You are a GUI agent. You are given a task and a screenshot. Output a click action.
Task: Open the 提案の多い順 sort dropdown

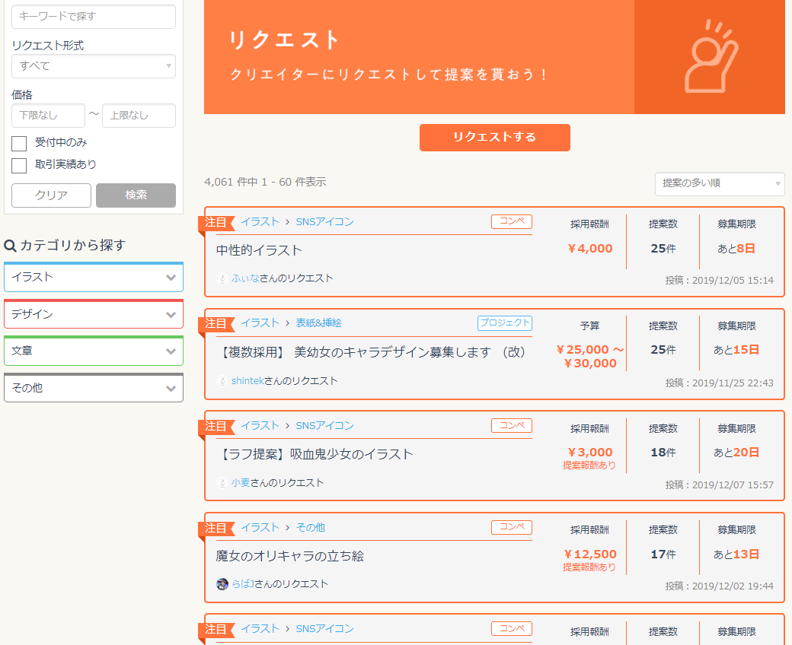720,183
